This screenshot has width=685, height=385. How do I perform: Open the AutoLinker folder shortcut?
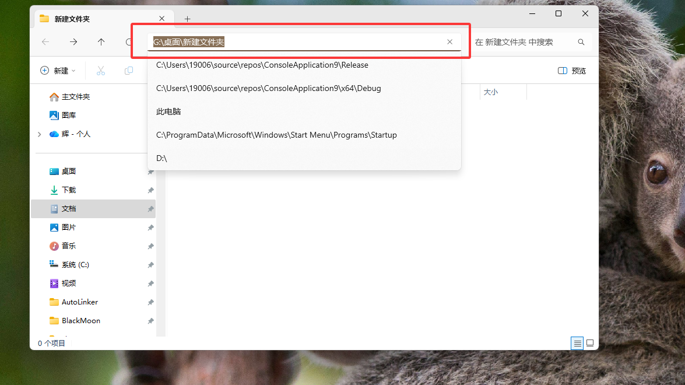(x=79, y=302)
